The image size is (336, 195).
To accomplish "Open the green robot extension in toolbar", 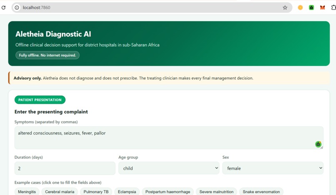I will click(x=311, y=8).
